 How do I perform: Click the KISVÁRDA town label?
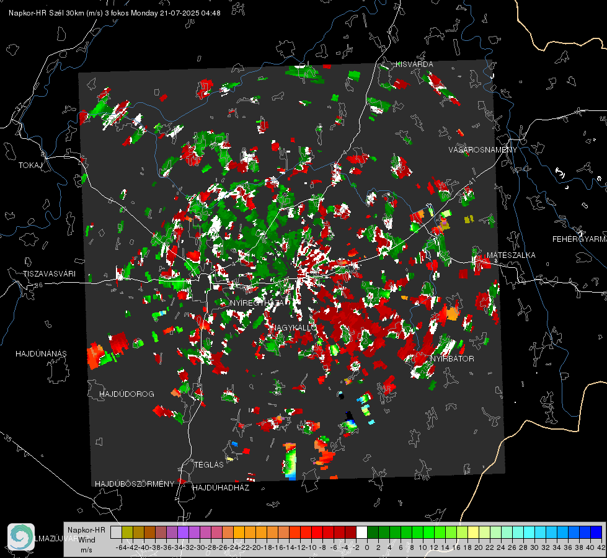[x=414, y=64]
